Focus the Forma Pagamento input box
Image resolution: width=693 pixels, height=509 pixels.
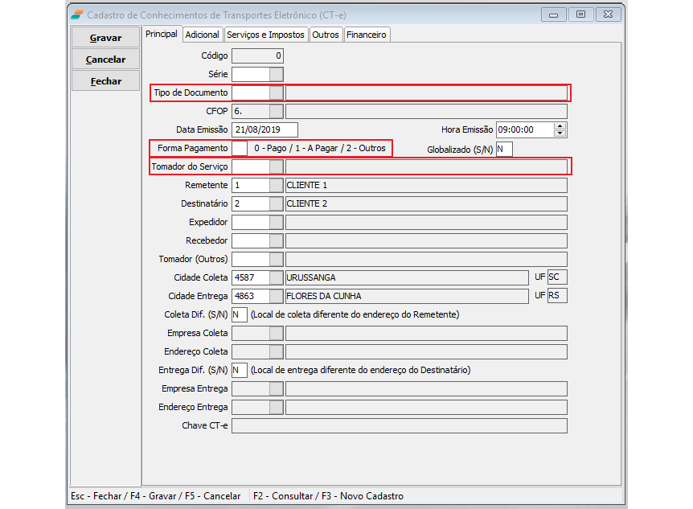pyautogui.click(x=239, y=149)
